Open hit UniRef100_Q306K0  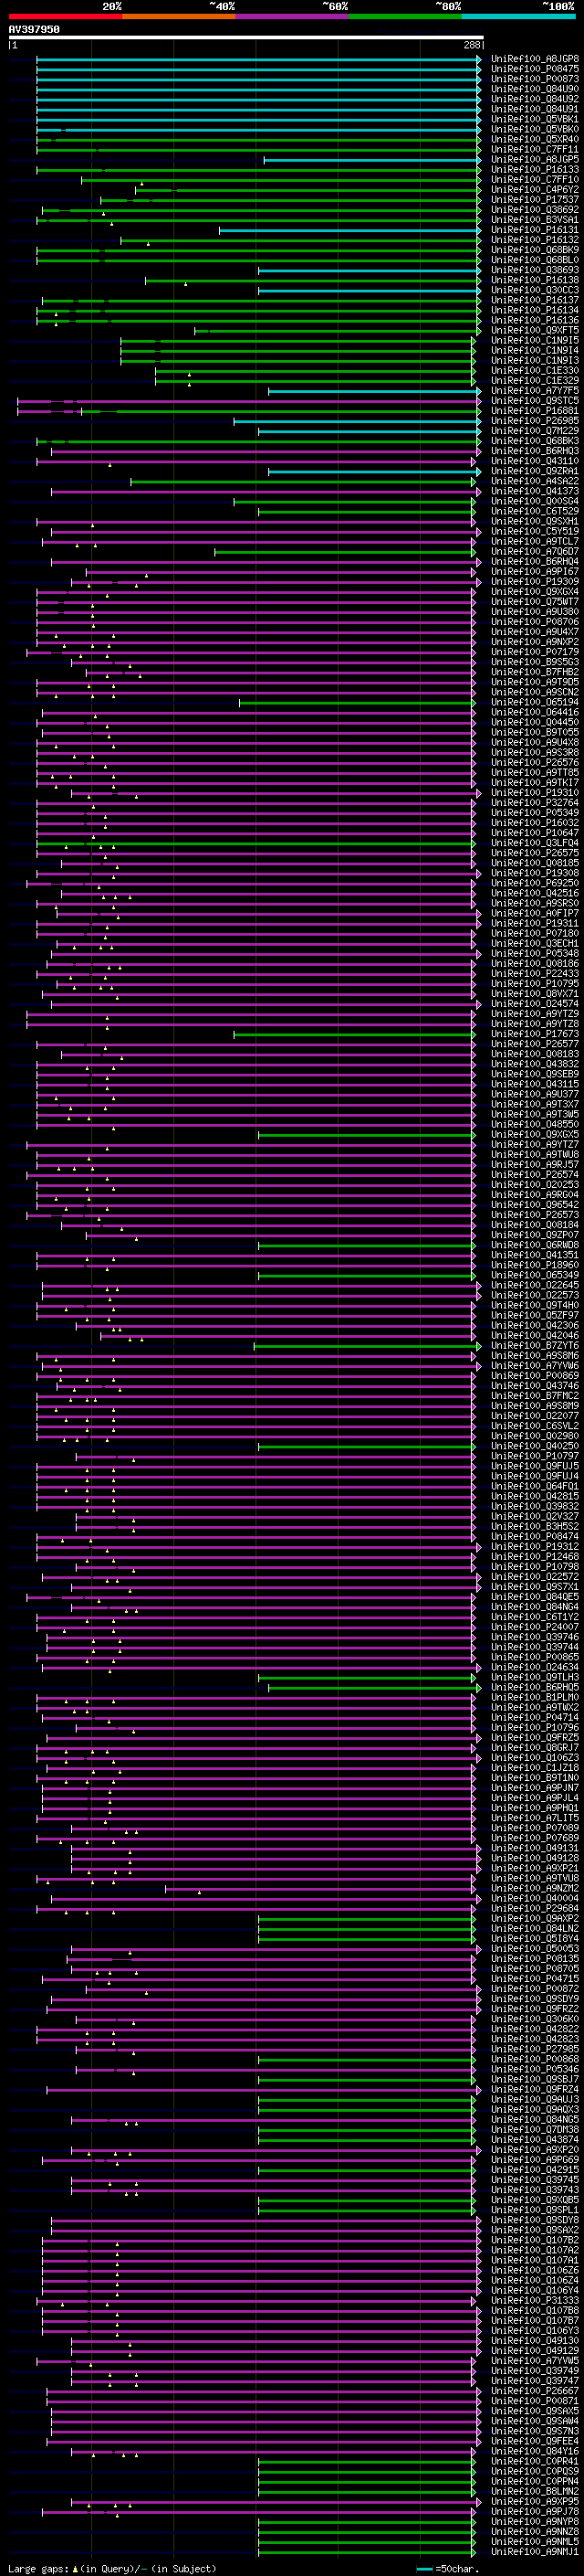(535, 2019)
